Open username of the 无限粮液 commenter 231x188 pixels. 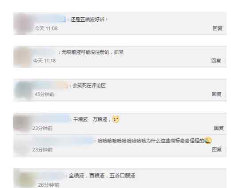point(44,52)
